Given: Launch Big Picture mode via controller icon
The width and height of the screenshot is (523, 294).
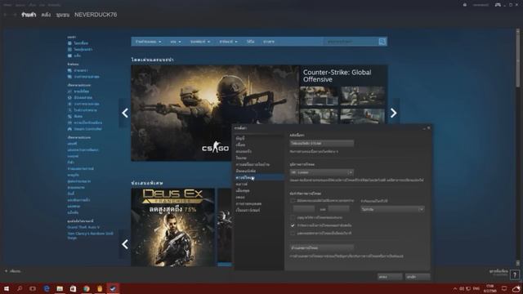Looking at the screenshot, I should pos(498,5).
